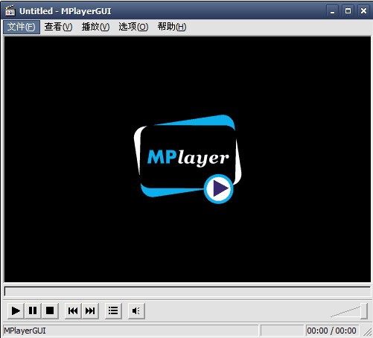
Task: Click the seek progress bar
Action: click(188, 291)
